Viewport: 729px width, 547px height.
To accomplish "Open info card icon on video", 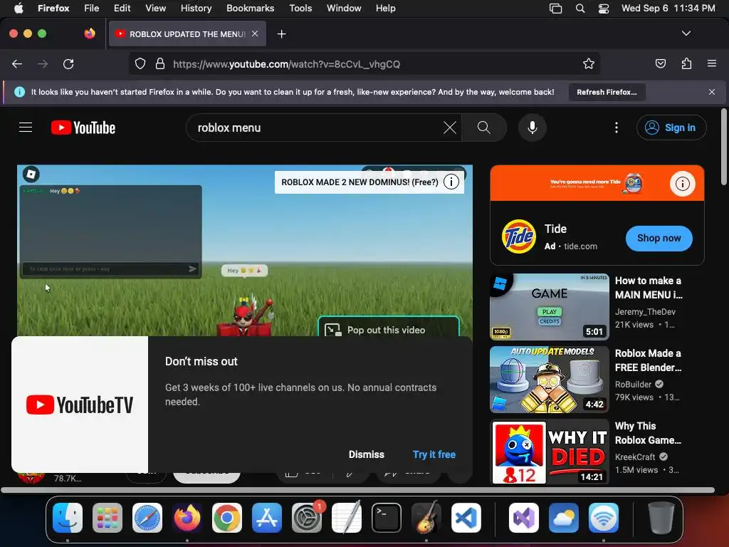I will [x=451, y=182].
